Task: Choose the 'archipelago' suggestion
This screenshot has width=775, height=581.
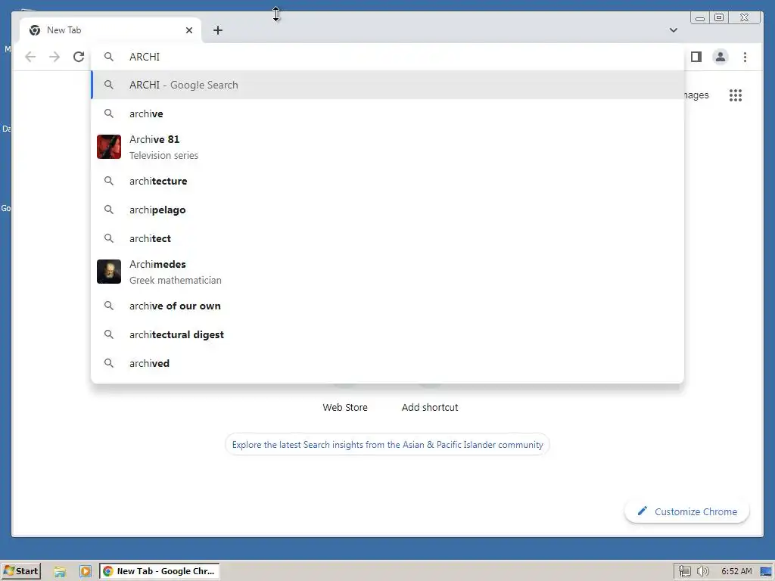Action: coord(387,210)
